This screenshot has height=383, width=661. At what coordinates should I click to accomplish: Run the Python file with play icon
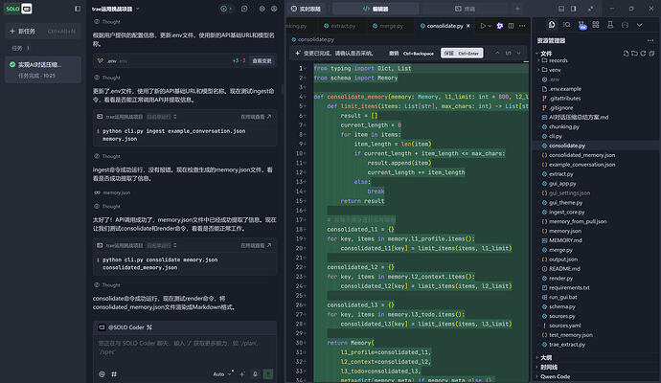(x=483, y=26)
